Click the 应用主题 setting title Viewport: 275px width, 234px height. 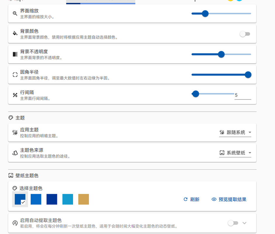29,130
